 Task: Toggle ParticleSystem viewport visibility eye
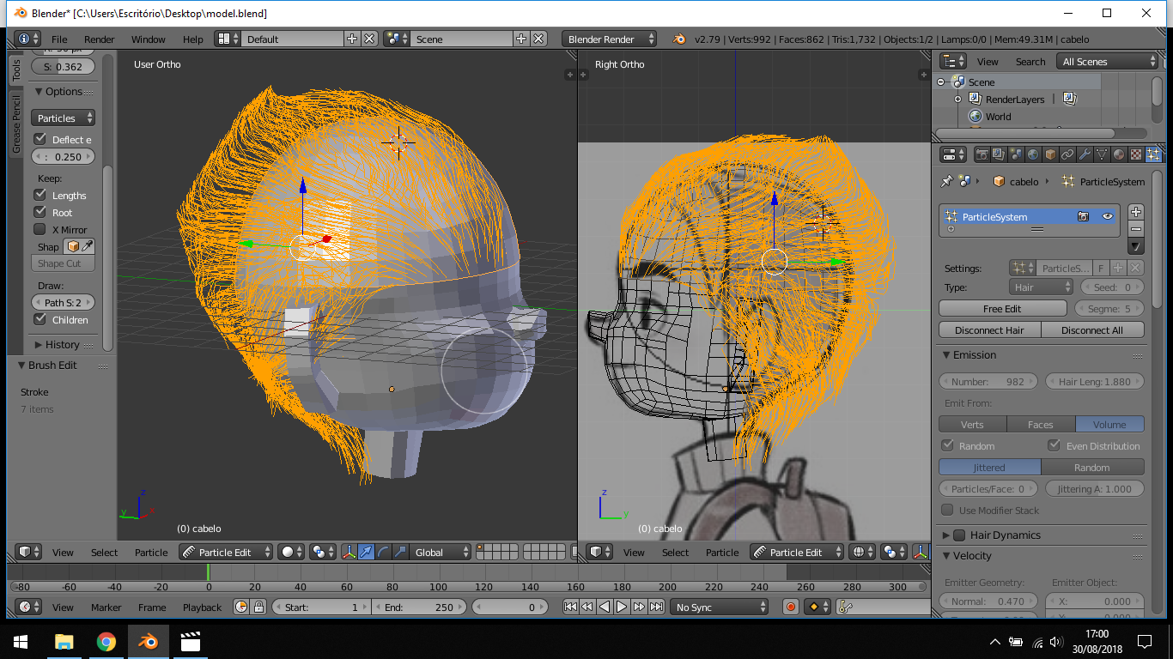(1107, 216)
